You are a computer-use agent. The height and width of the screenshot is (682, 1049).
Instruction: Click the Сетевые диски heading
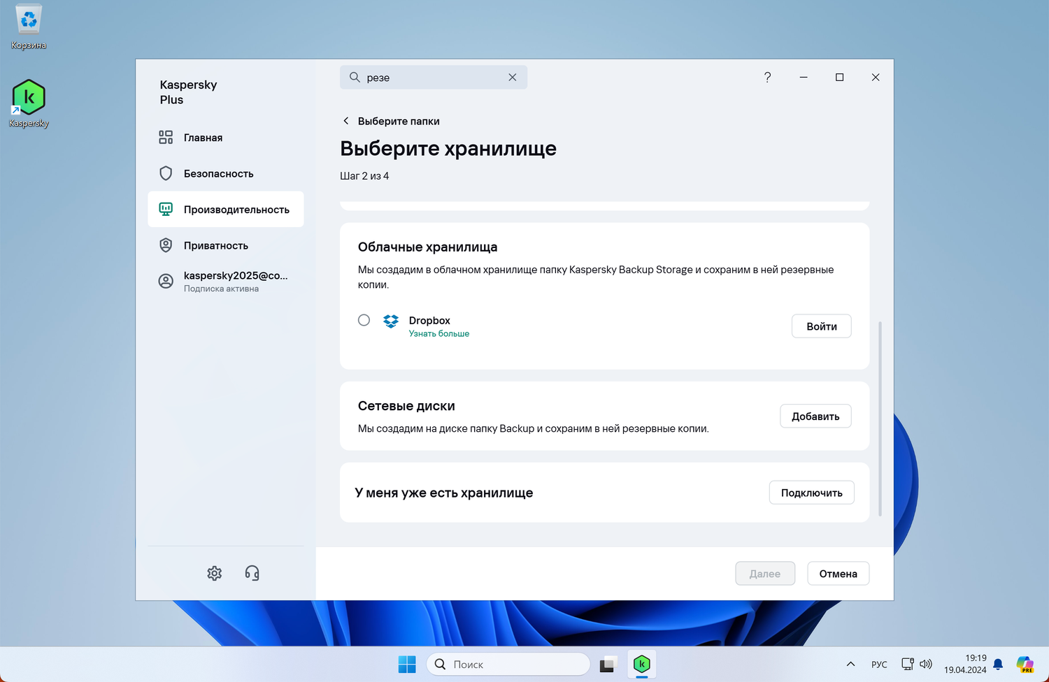point(406,406)
